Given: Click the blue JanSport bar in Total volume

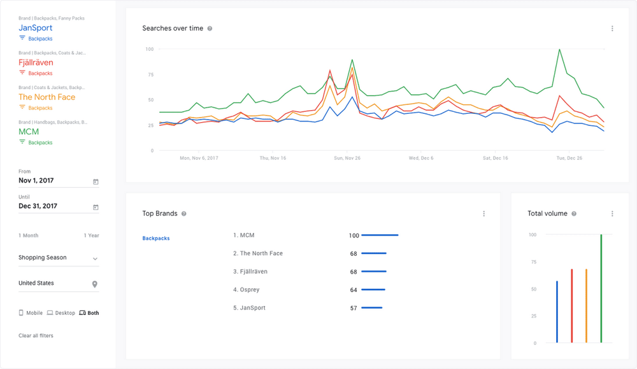Looking at the screenshot, I should pyautogui.click(x=557, y=312).
